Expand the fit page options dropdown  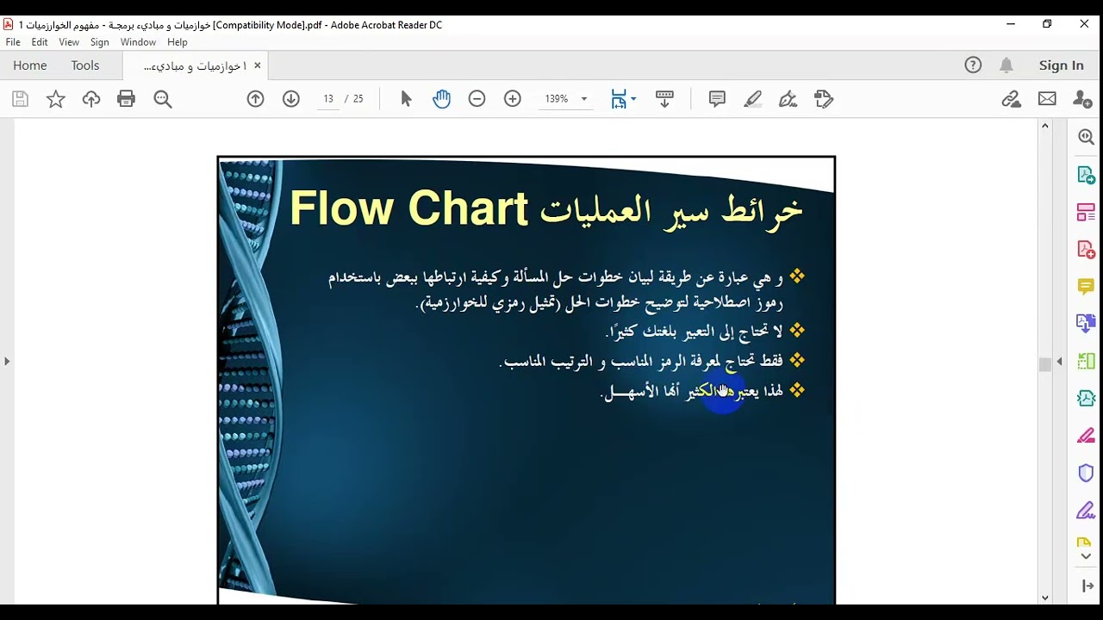633,99
